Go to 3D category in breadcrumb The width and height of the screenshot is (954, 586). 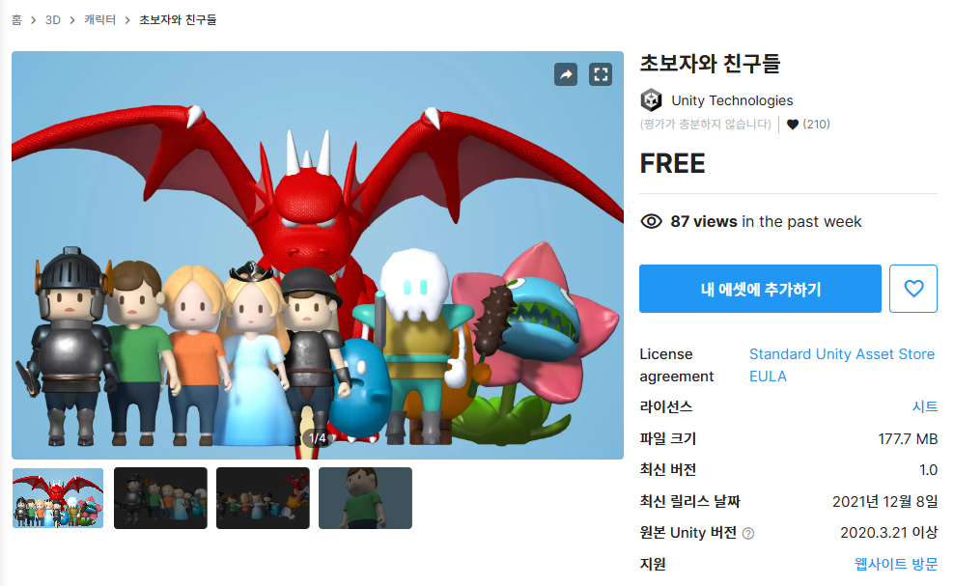point(53,20)
